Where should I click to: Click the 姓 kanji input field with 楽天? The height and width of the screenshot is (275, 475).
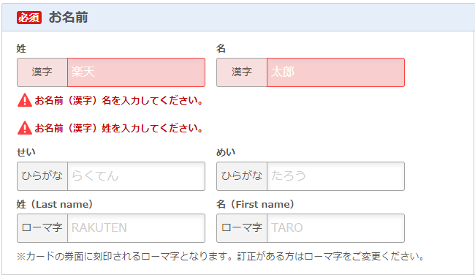[x=137, y=72]
